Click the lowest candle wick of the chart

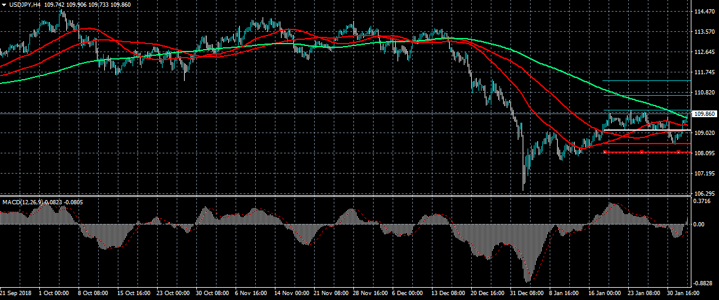tap(524, 188)
